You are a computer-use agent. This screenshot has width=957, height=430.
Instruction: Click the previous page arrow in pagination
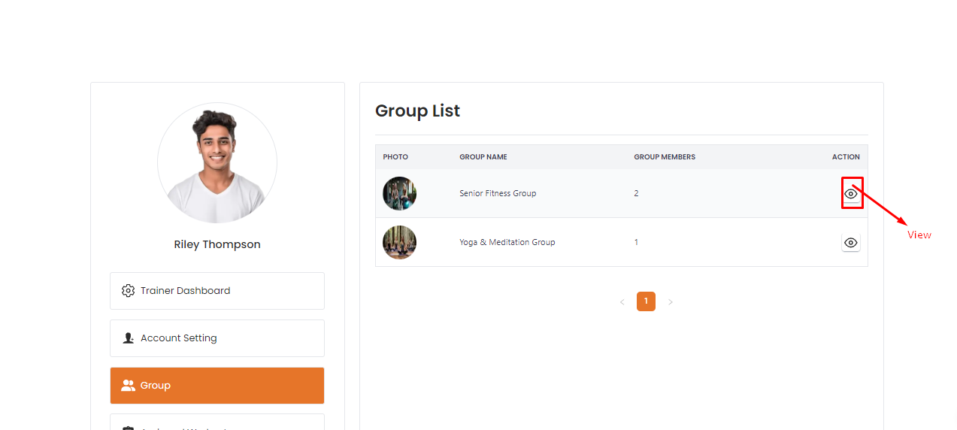point(622,302)
